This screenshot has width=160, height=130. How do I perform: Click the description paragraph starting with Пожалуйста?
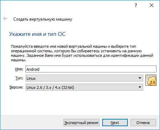point(82,53)
